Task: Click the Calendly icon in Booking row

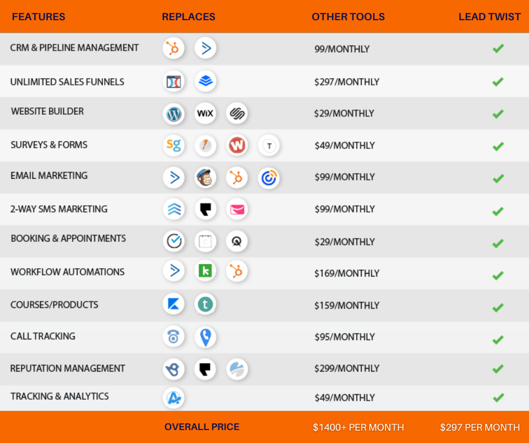Action: tap(173, 241)
